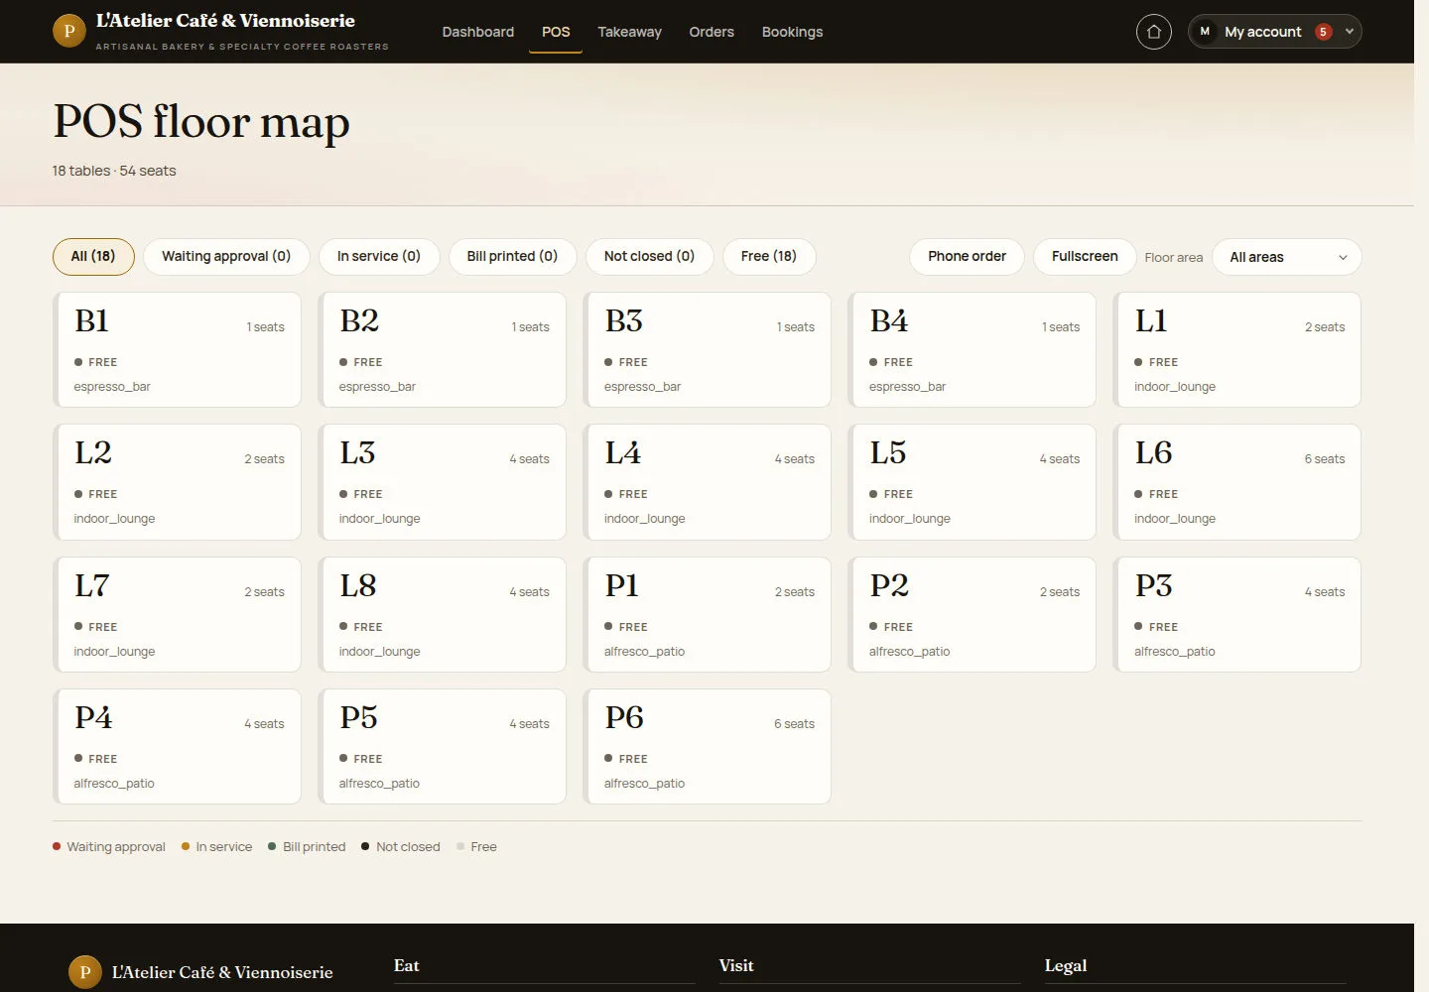Click the red notification badge showing 5

coord(1323,32)
